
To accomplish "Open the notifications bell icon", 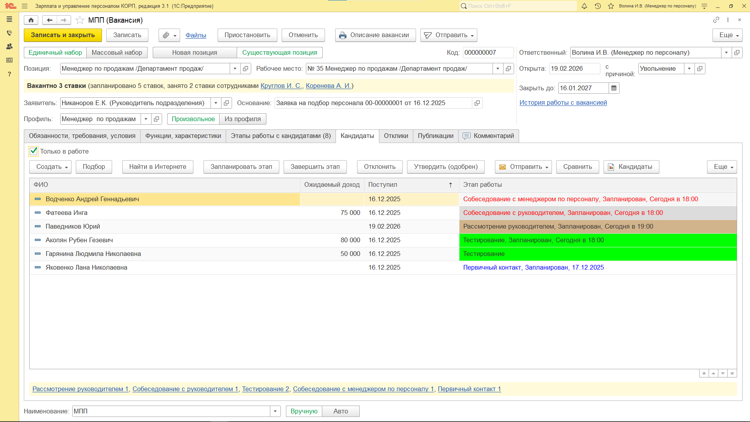I will pos(584,6).
